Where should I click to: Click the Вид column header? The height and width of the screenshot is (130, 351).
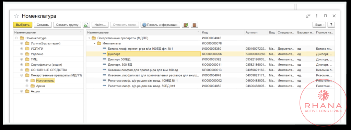tap(272, 32)
